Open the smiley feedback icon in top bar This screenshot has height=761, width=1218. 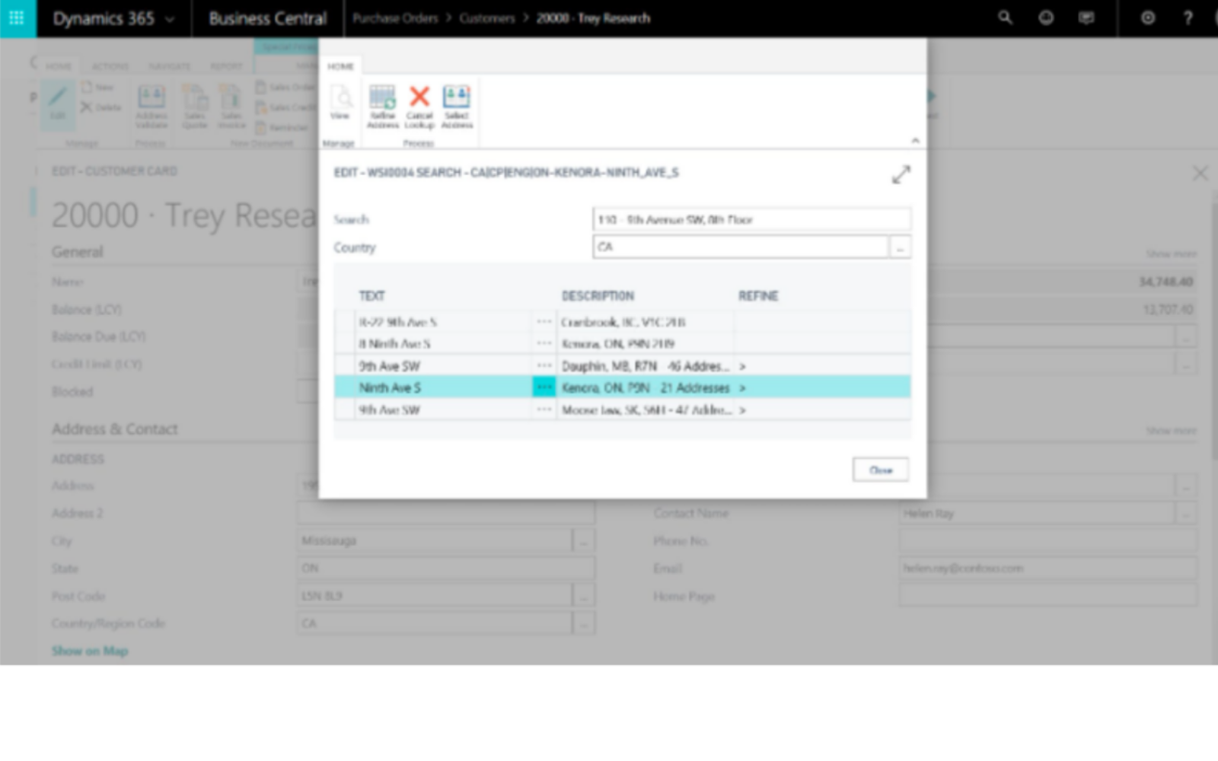(x=1046, y=18)
